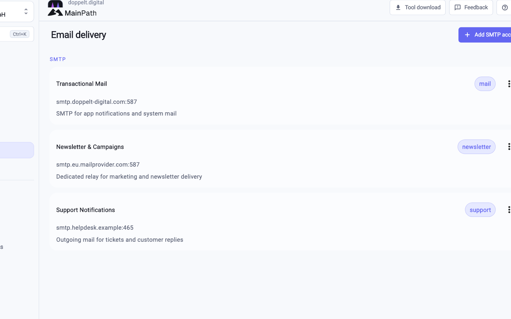Select the Support Notifications title

pos(86,210)
